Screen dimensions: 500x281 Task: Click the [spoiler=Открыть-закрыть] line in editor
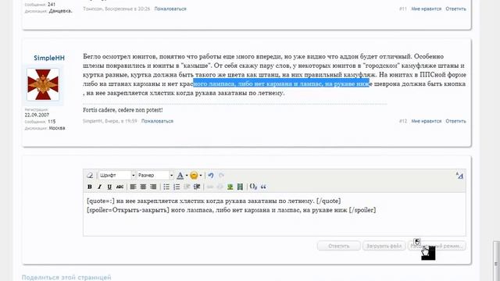click(x=231, y=210)
